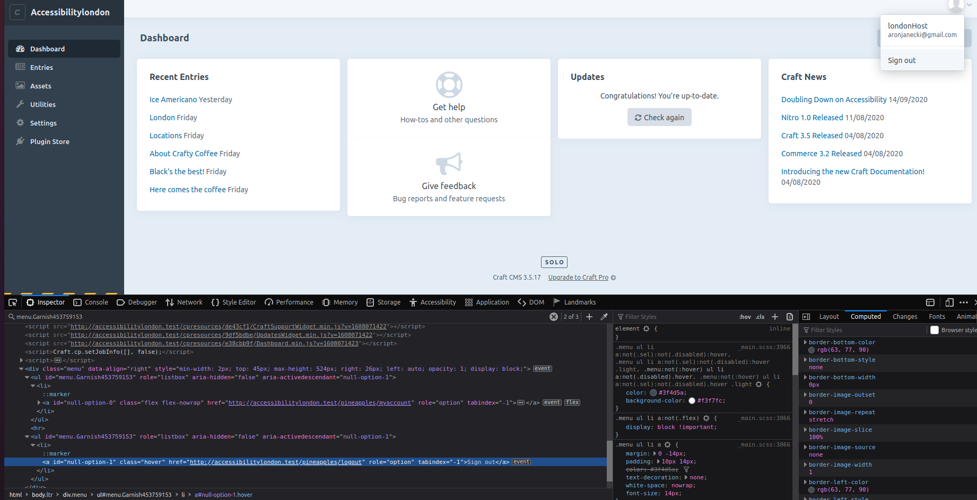Image resolution: width=977 pixels, height=500 pixels.
Task: Click Sign out in user menu
Action: click(x=922, y=60)
